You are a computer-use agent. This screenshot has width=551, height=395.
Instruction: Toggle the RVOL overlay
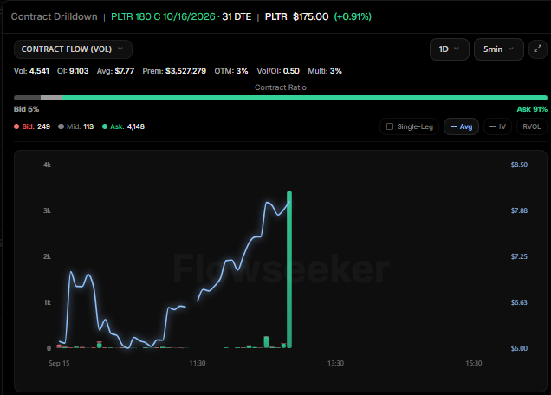tap(532, 126)
